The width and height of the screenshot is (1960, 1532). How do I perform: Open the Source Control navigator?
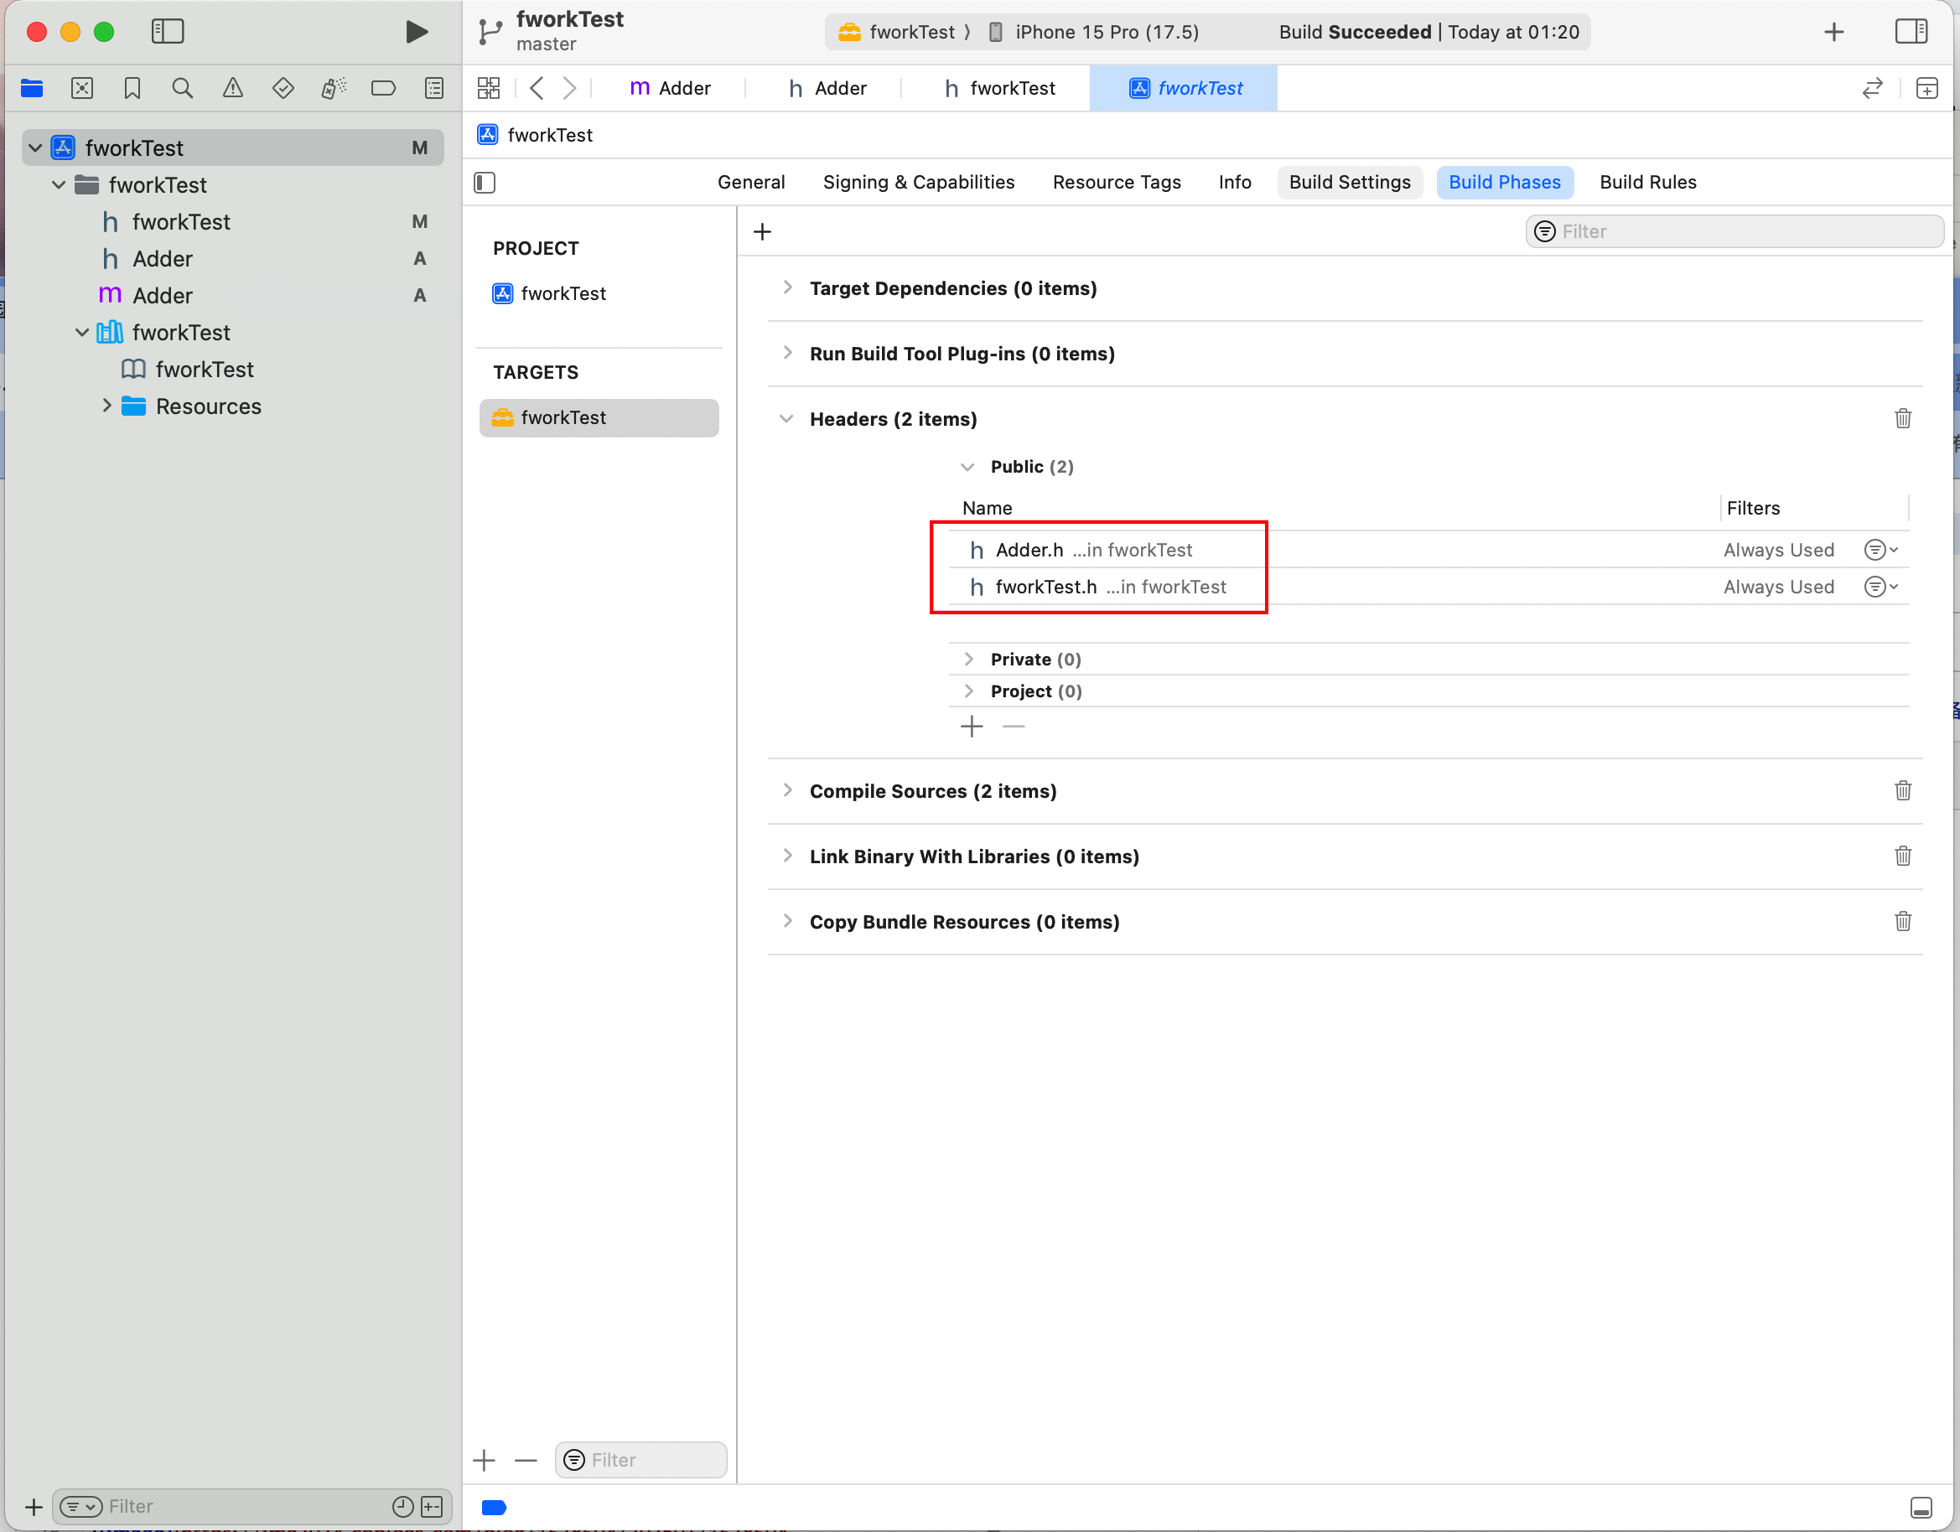point(82,88)
